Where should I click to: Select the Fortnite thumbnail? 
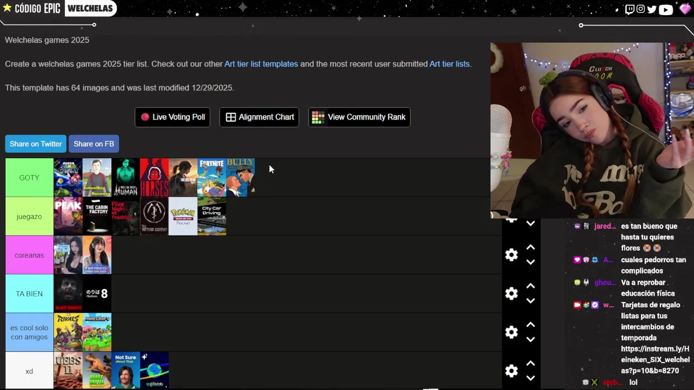(x=211, y=178)
